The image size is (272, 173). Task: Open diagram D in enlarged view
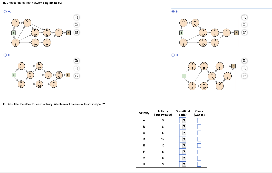point(244,76)
